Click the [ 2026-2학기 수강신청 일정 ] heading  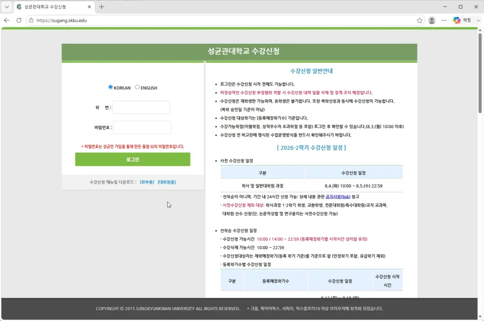[x=311, y=147]
